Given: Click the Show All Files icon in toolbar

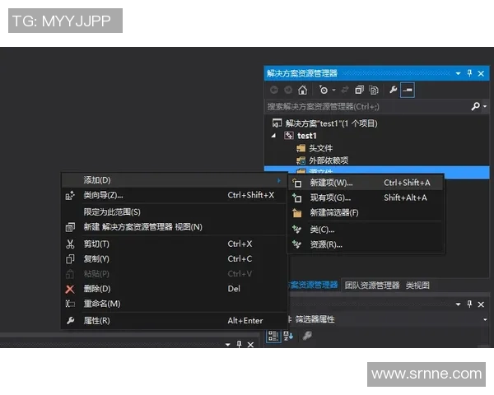Looking at the screenshot, I should (373, 90).
